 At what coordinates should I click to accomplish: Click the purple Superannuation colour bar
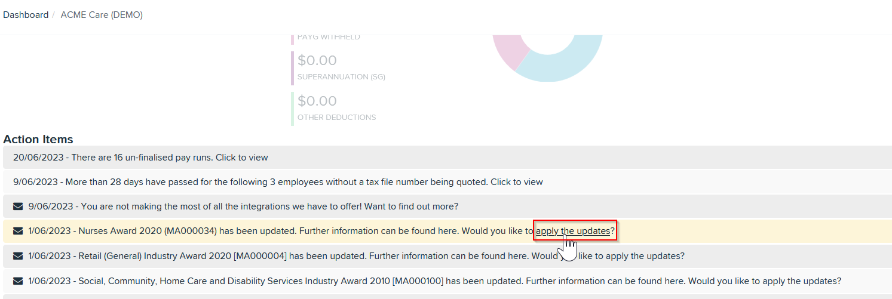click(x=293, y=68)
